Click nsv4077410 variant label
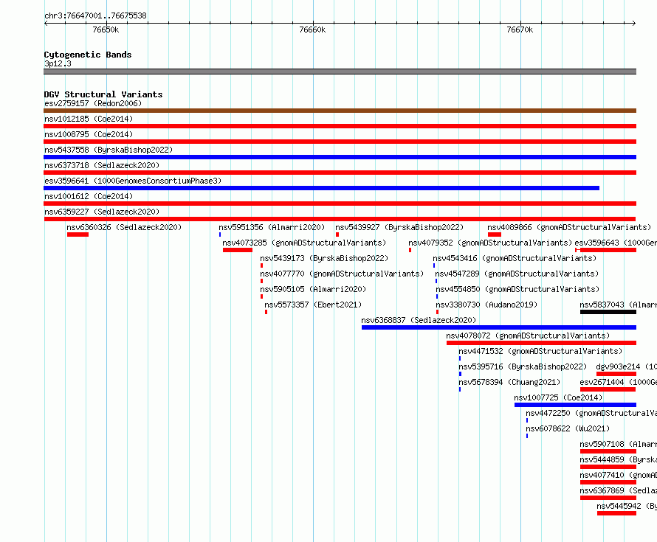The image size is (657, 542). [x=618, y=475]
